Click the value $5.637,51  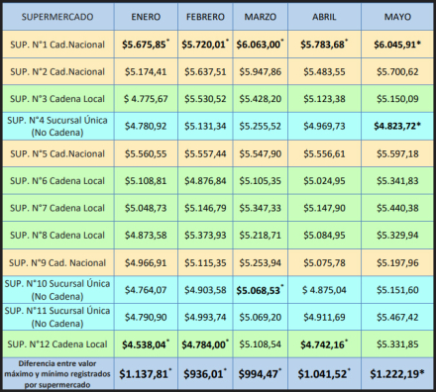point(205,71)
